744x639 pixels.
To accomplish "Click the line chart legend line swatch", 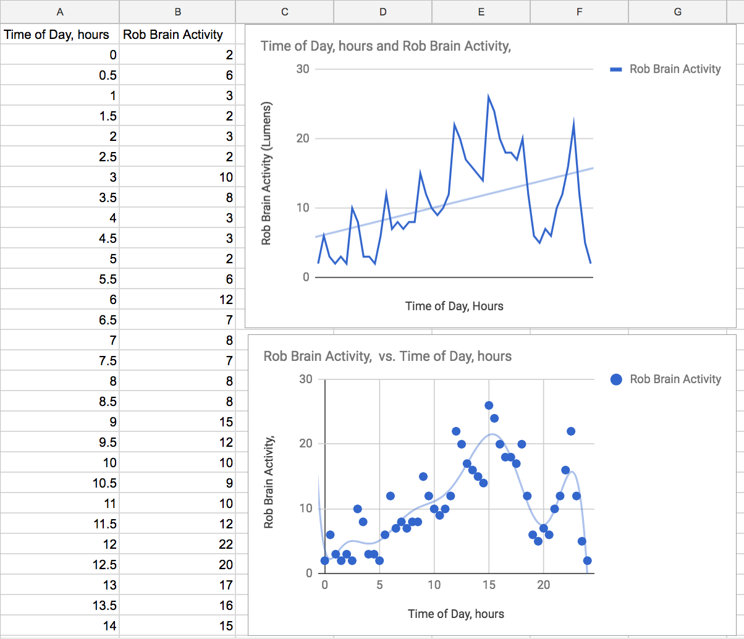I will (x=615, y=70).
